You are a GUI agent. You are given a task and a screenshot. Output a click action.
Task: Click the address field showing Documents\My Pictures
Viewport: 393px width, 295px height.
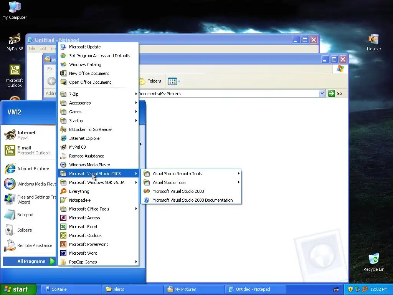click(x=228, y=94)
